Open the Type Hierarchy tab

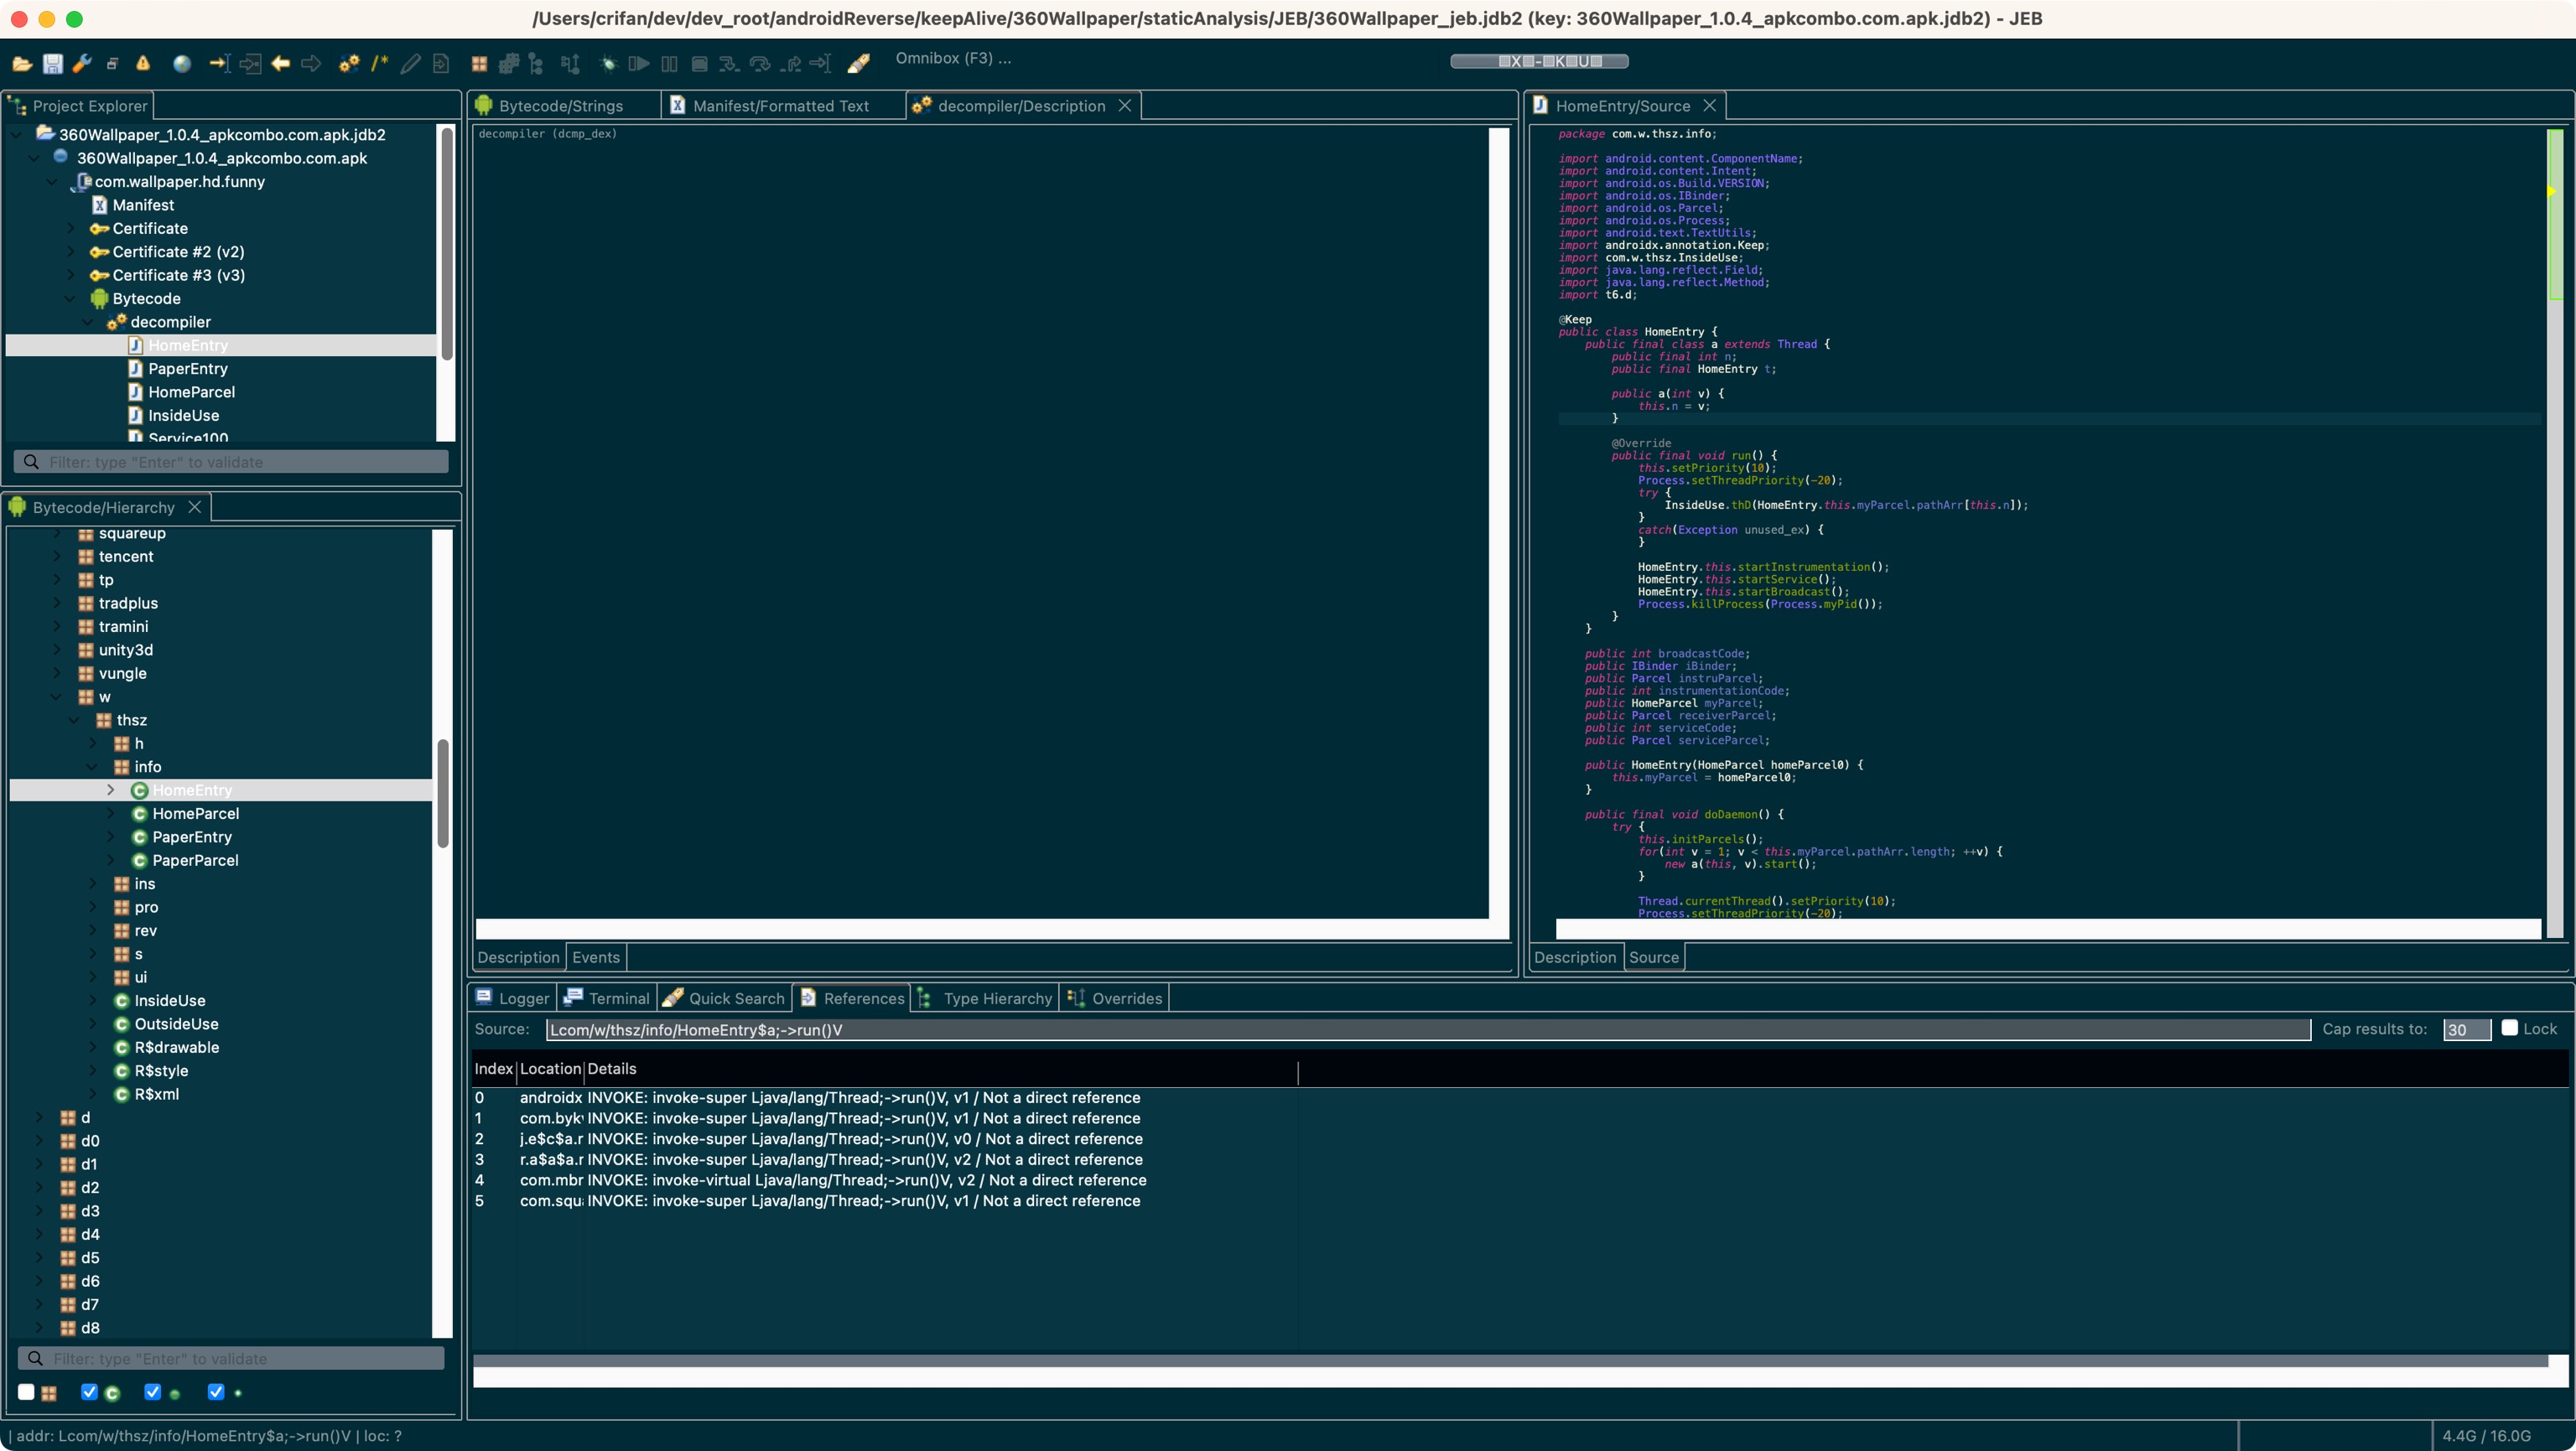985,998
